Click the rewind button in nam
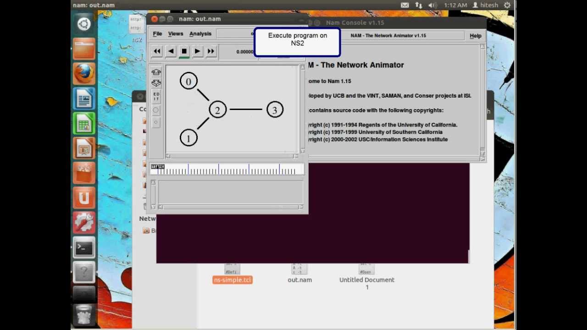The height and width of the screenshot is (330, 587). (x=157, y=51)
